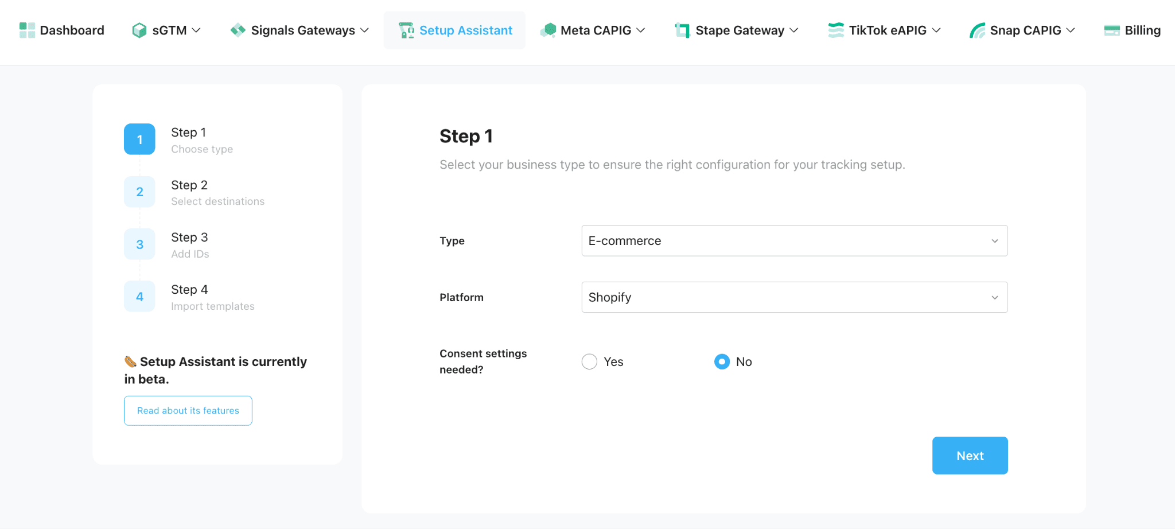Click the Step 1 heading

tap(466, 137)
